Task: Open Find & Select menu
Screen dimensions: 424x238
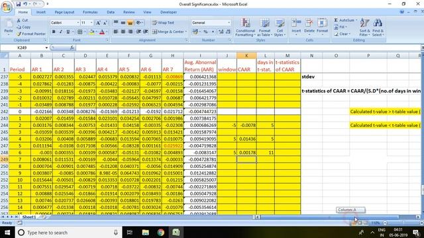Action: click(x=378, y=27)
